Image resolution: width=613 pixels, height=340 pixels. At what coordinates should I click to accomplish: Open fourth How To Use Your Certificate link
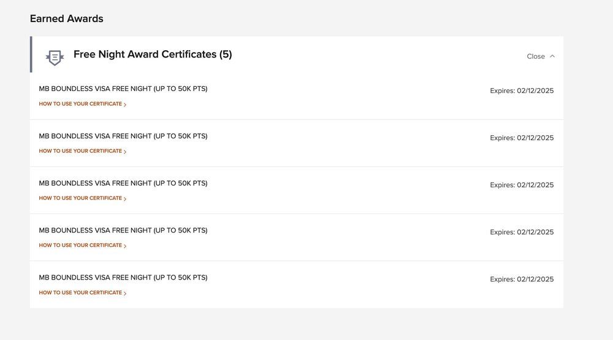point(80,245)
